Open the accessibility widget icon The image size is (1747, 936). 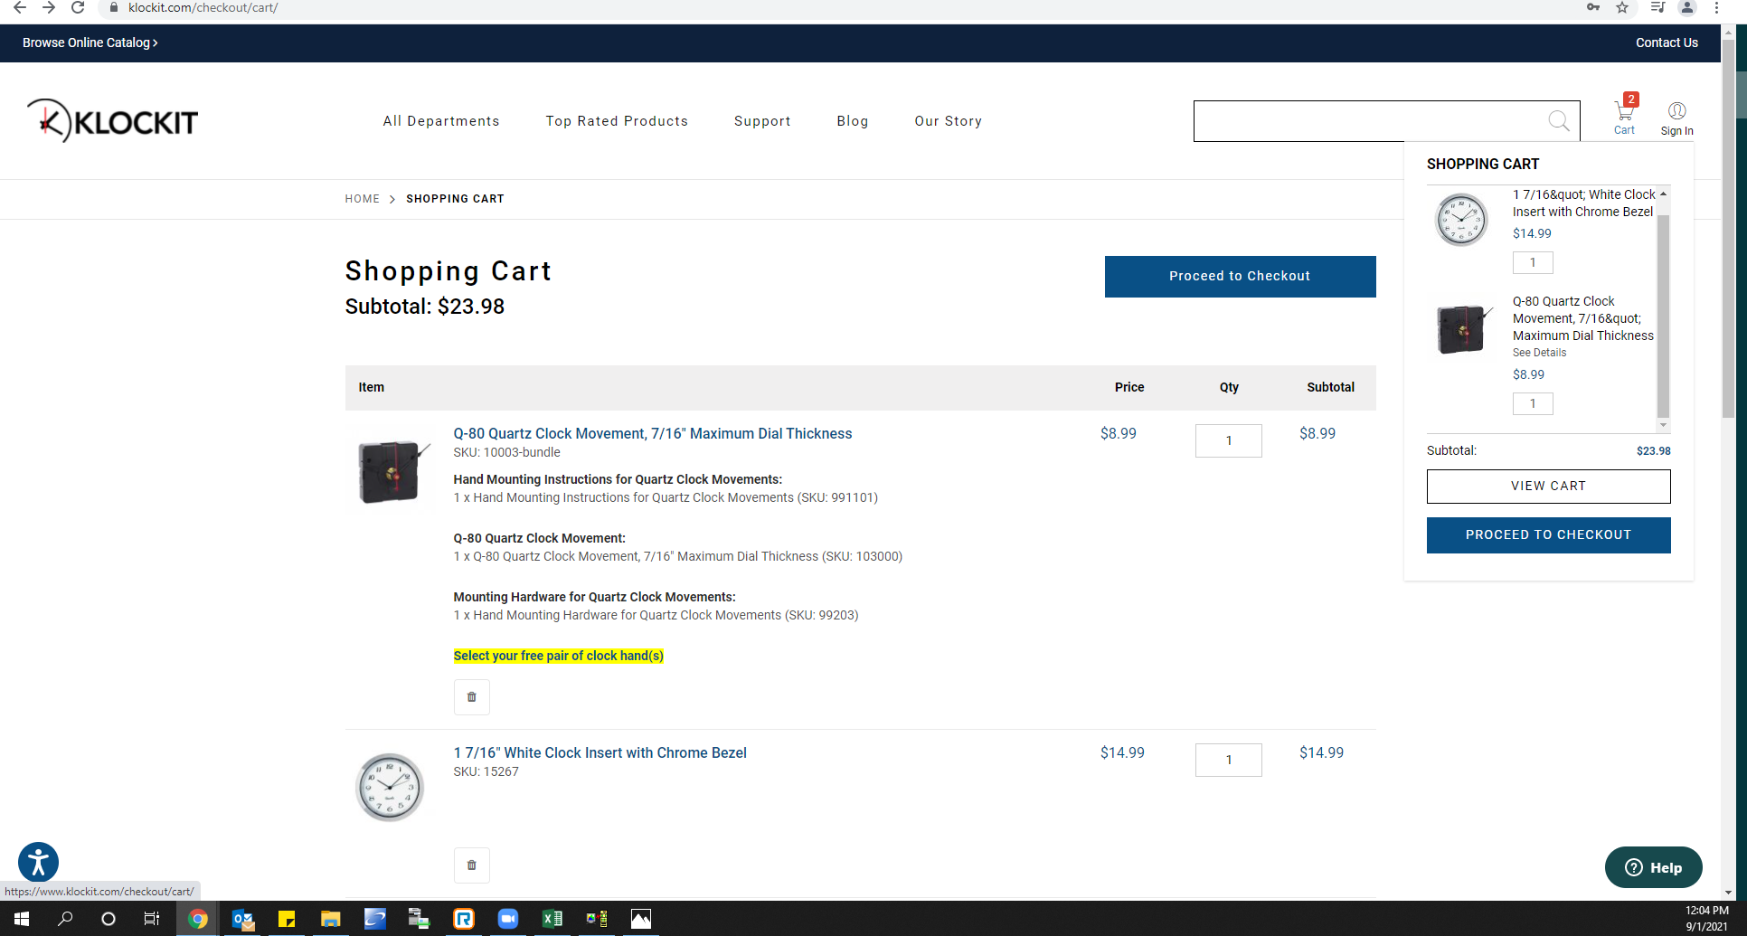38,862
